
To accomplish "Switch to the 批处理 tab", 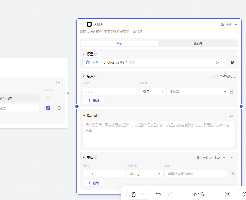I will coord(198,43).
